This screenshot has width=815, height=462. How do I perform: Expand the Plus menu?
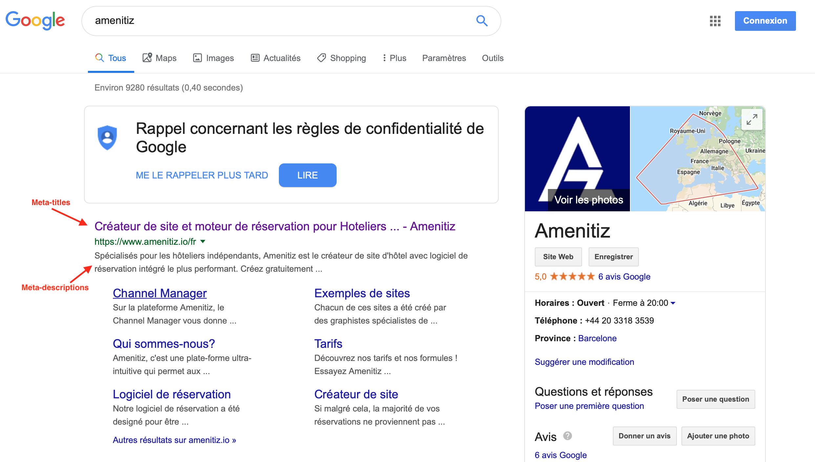pos(394,58)
